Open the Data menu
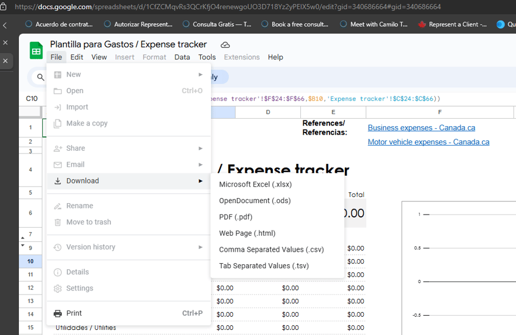 tap(182, 57)
